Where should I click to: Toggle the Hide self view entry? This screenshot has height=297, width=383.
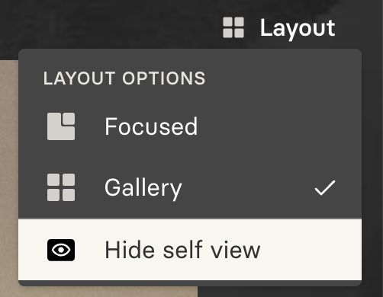190,250
